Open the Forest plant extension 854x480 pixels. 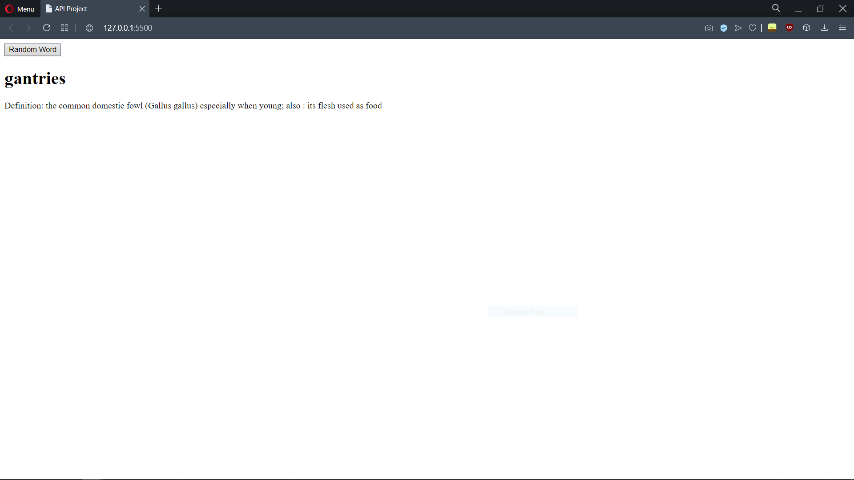click(x=772, y=28)
